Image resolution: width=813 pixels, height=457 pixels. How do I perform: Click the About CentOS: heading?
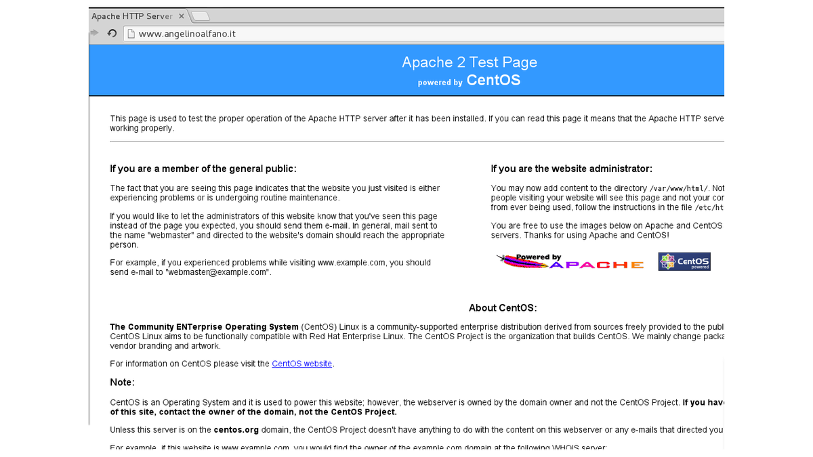[503, 308]
